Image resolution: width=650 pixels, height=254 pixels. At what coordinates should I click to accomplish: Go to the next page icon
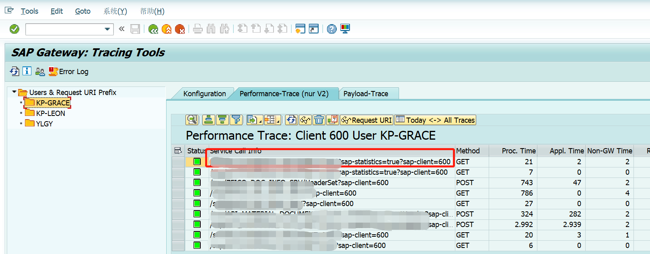coord(269,29)
